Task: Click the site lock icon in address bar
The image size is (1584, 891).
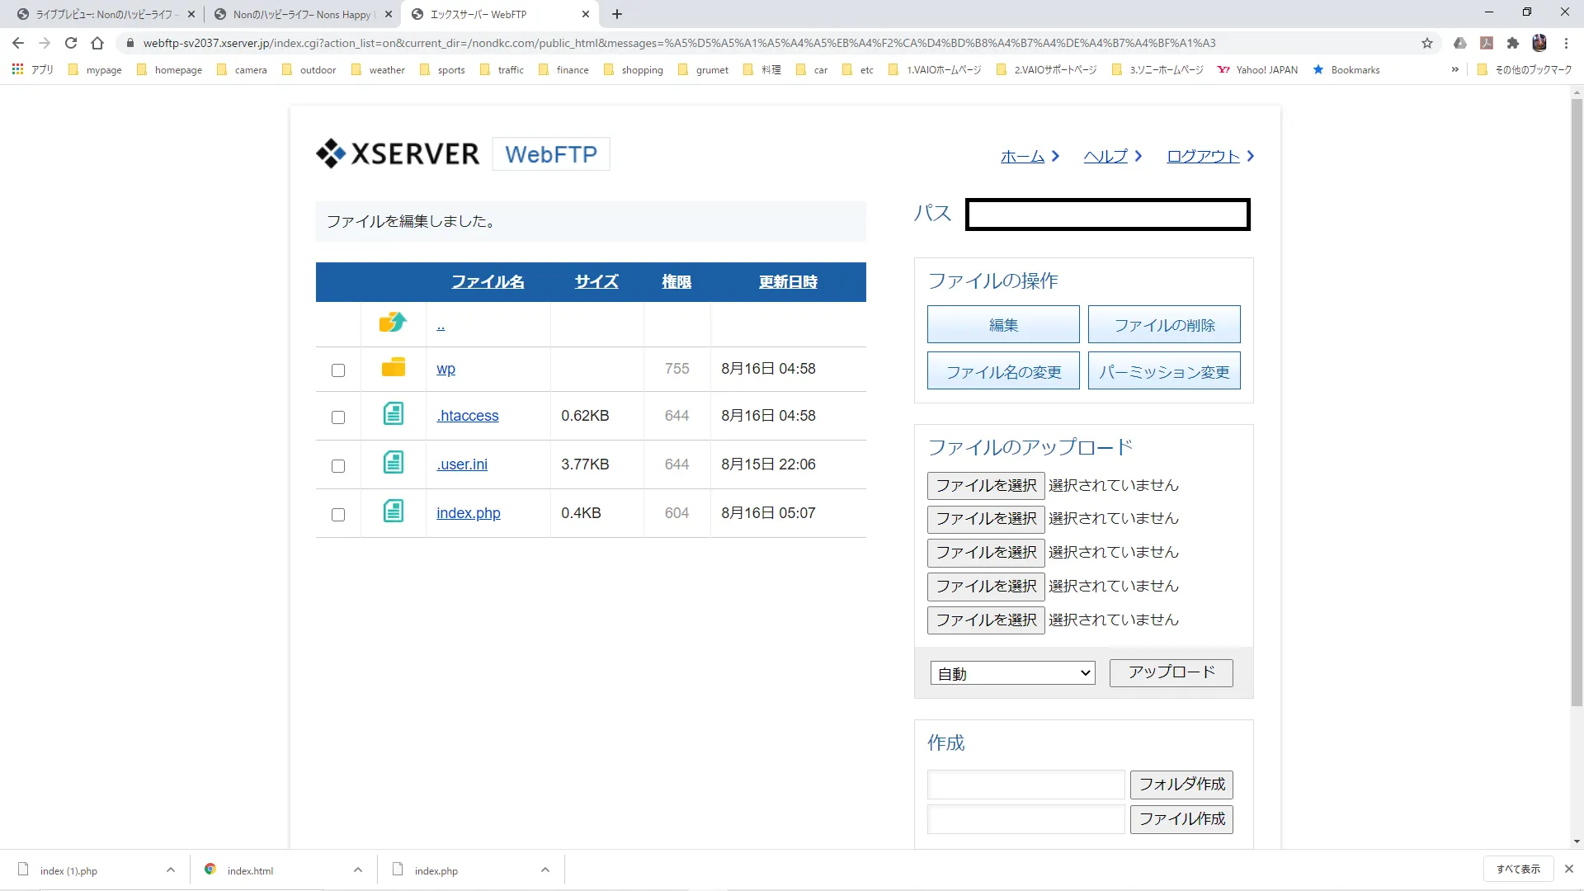Action: coord(130,43)
